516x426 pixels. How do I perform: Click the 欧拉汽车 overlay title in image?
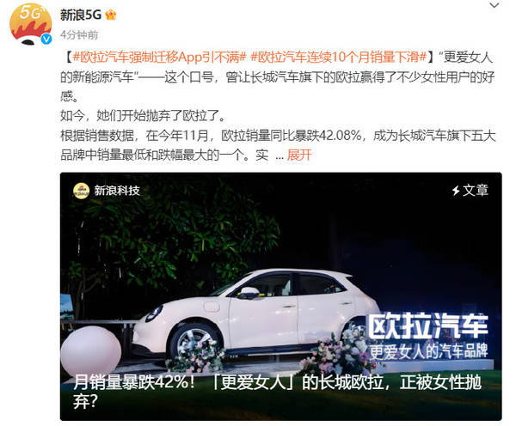point(427,326)
